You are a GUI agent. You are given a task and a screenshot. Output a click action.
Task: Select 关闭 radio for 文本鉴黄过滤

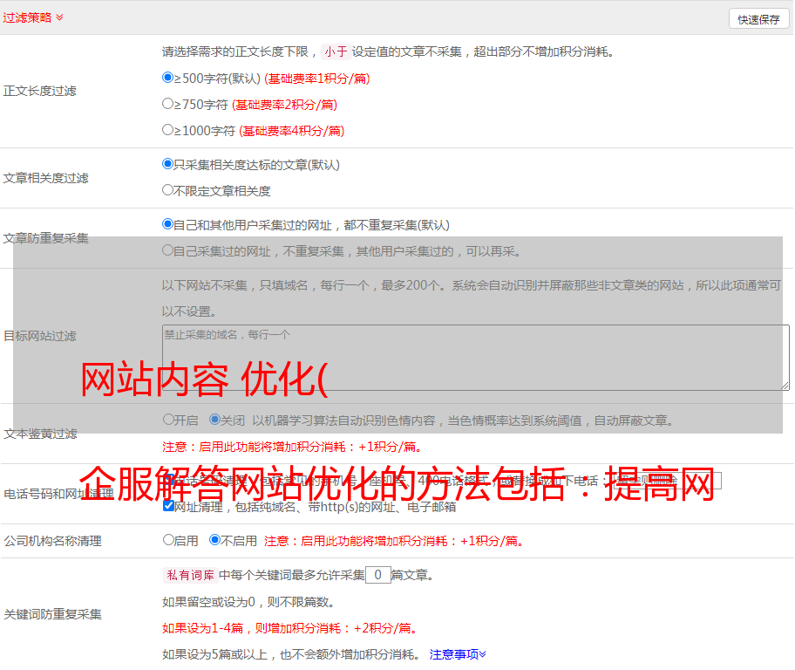214,420
